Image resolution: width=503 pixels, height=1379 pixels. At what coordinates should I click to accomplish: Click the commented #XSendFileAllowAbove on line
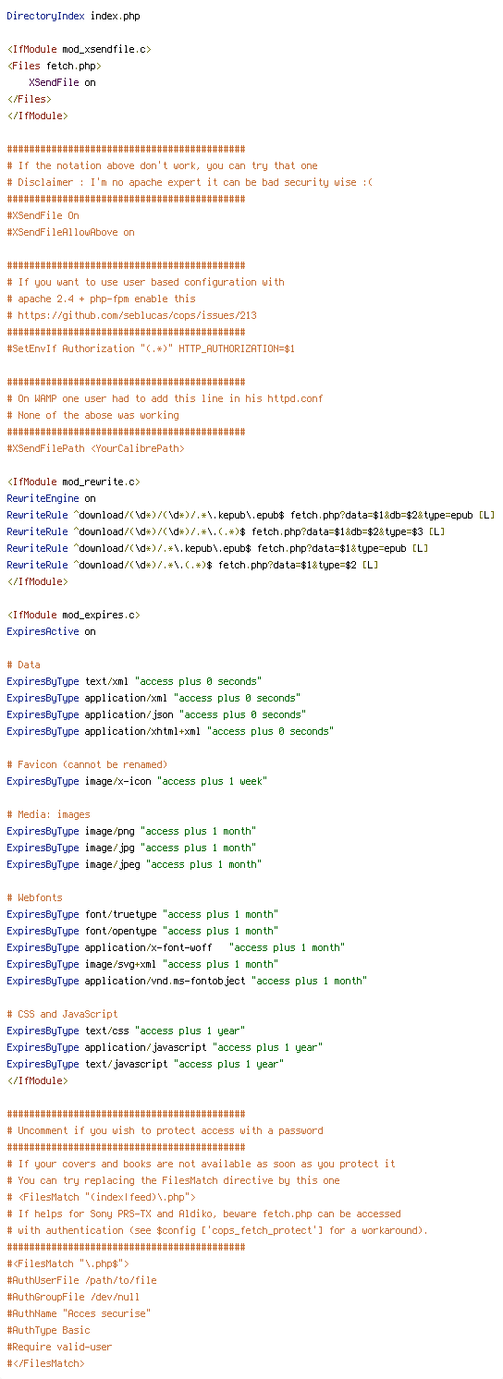coord(70,232)
